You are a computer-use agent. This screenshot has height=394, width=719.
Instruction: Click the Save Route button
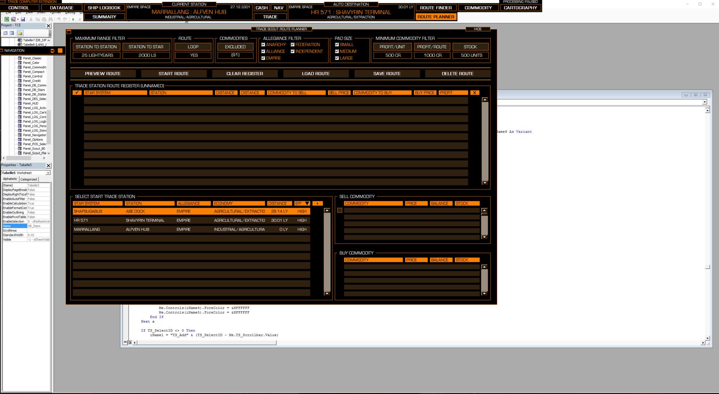tap(387, 73)
